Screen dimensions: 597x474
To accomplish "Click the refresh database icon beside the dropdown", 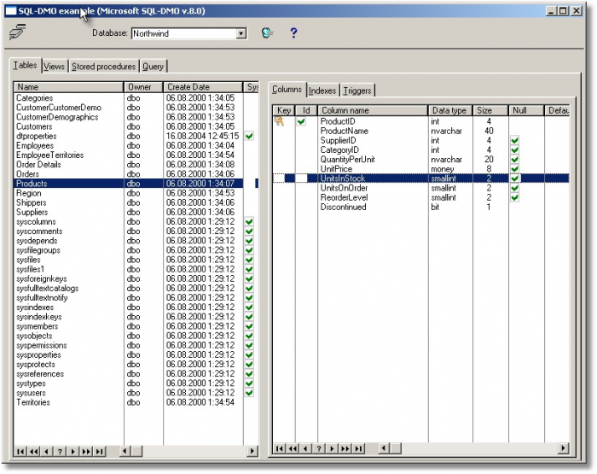I will click(267, 32).
